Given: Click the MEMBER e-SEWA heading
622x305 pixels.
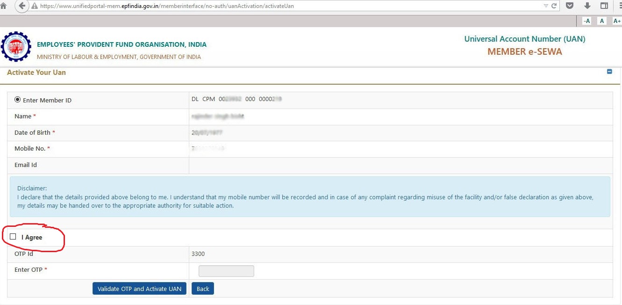Looking at the screenshot, I should (525, 52).
